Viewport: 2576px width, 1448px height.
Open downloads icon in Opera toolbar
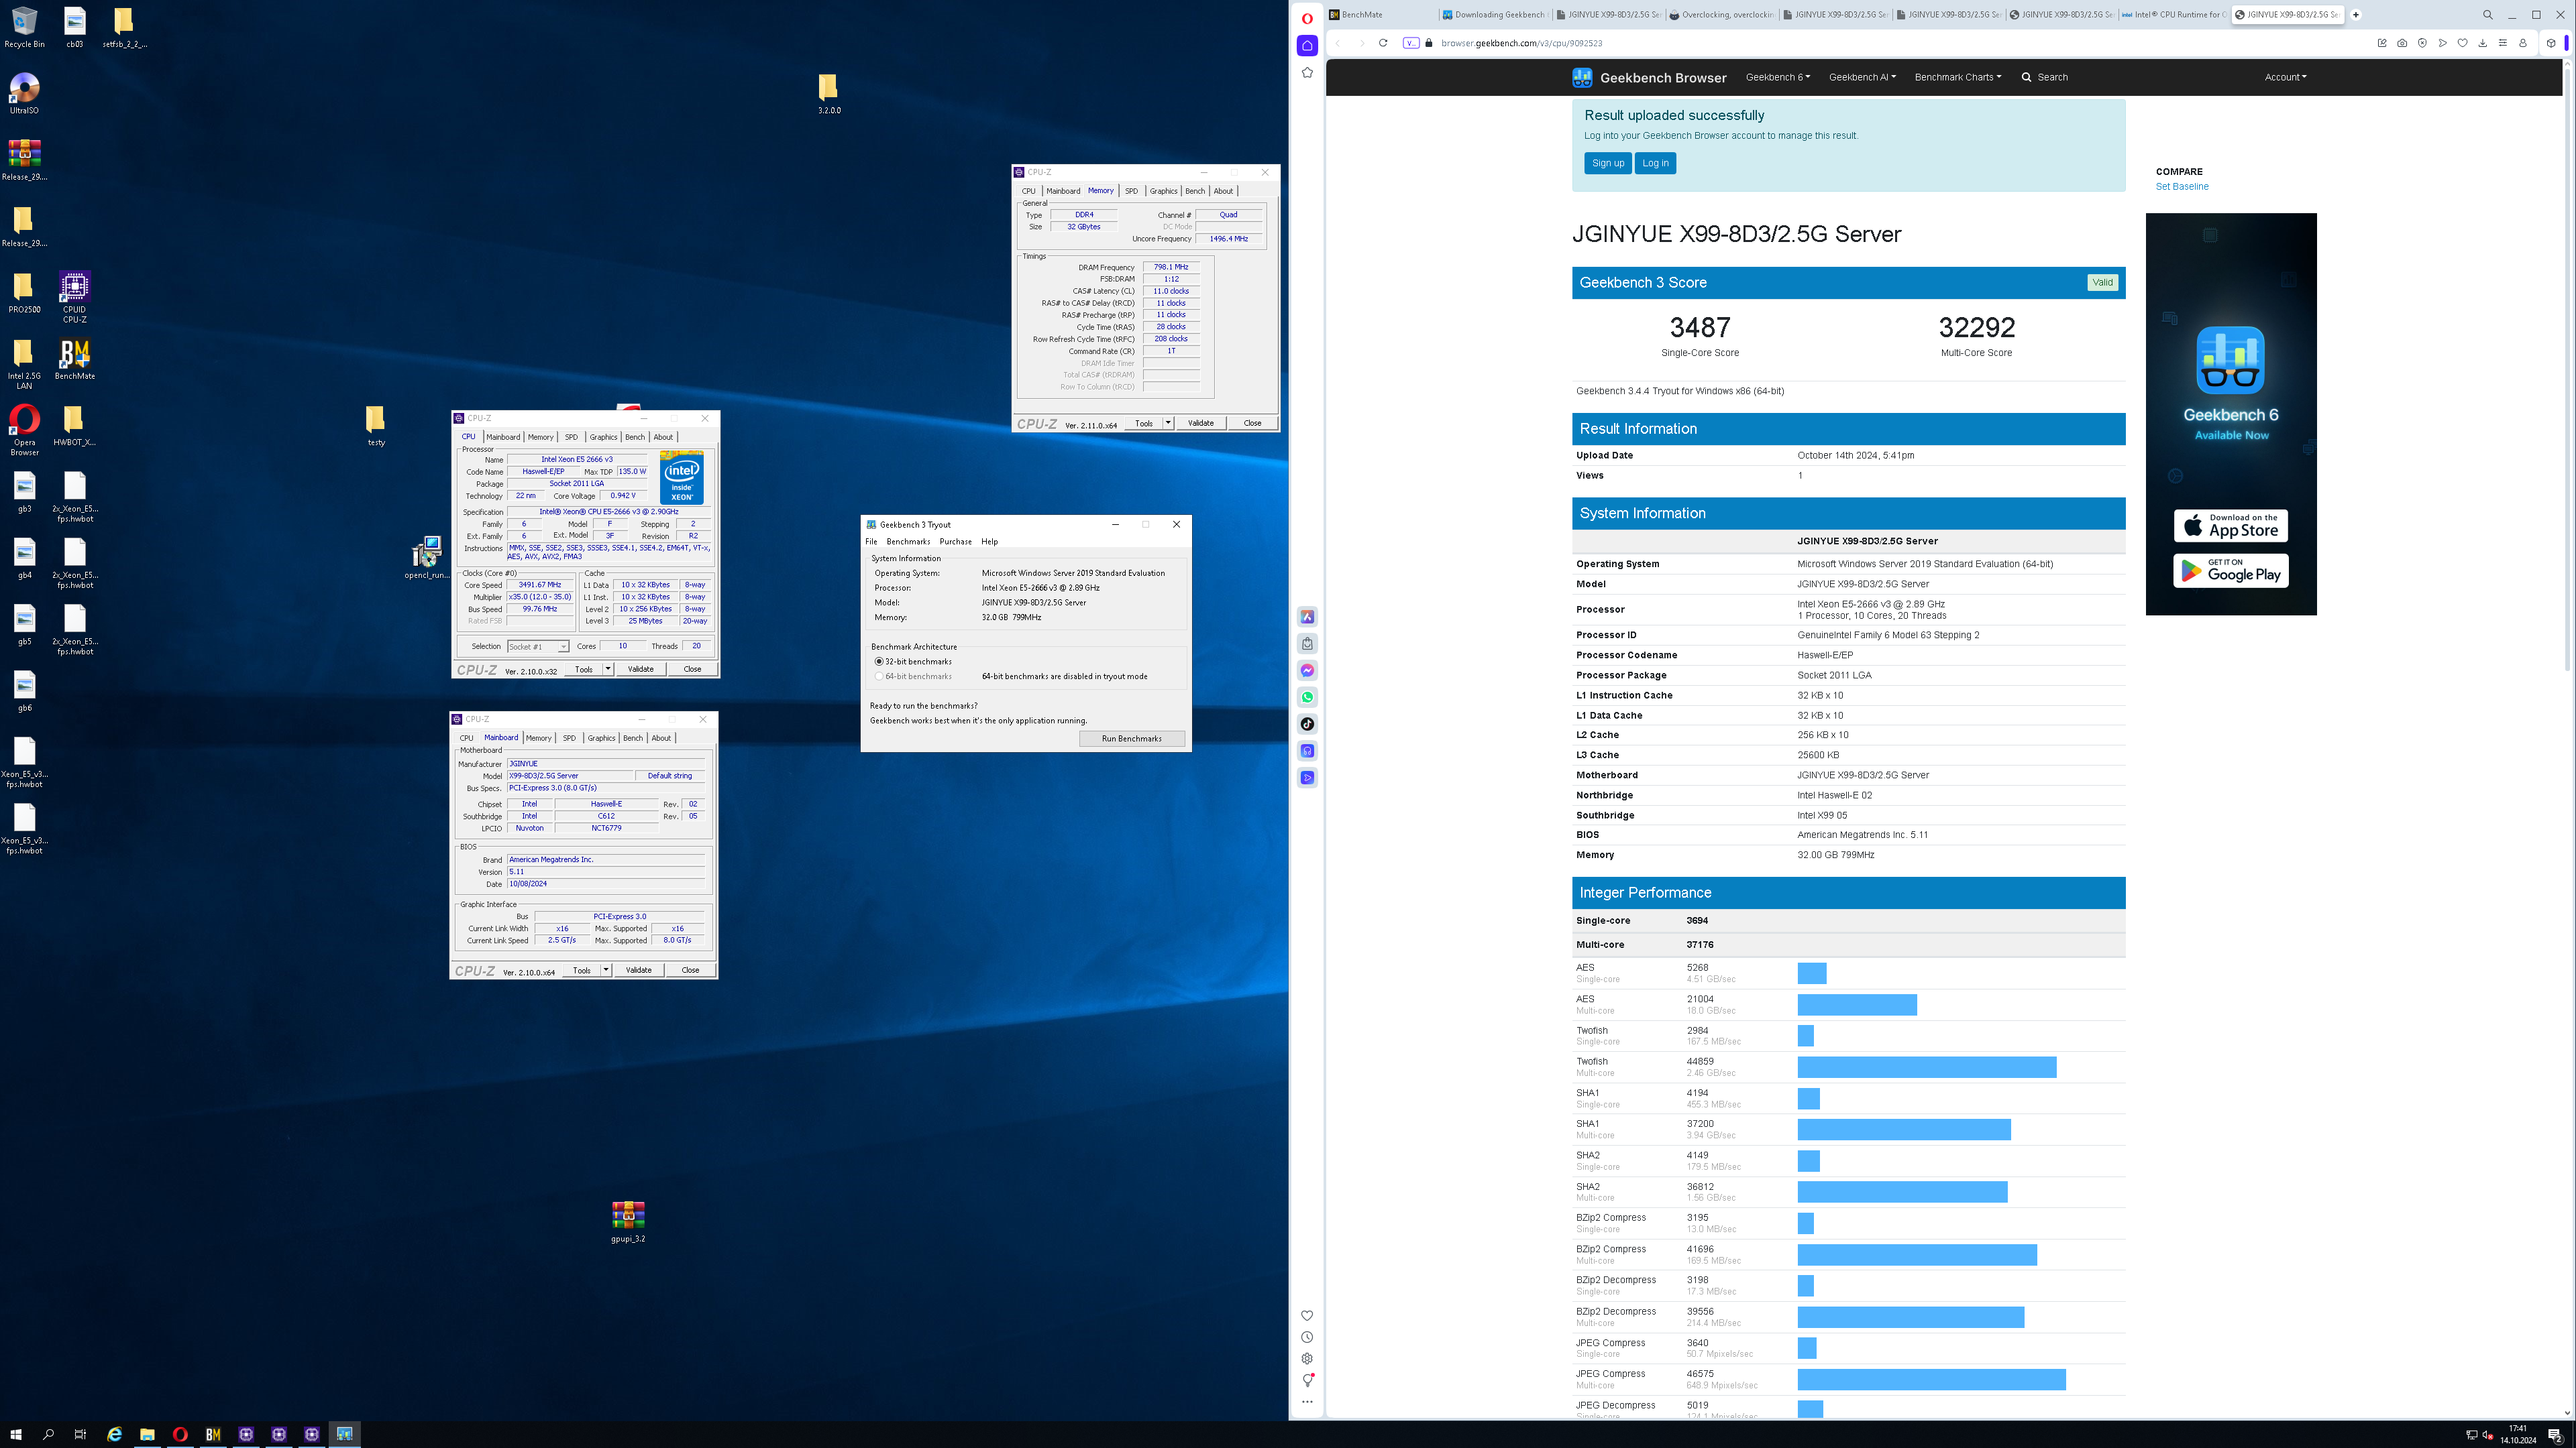coord(2483,43)
